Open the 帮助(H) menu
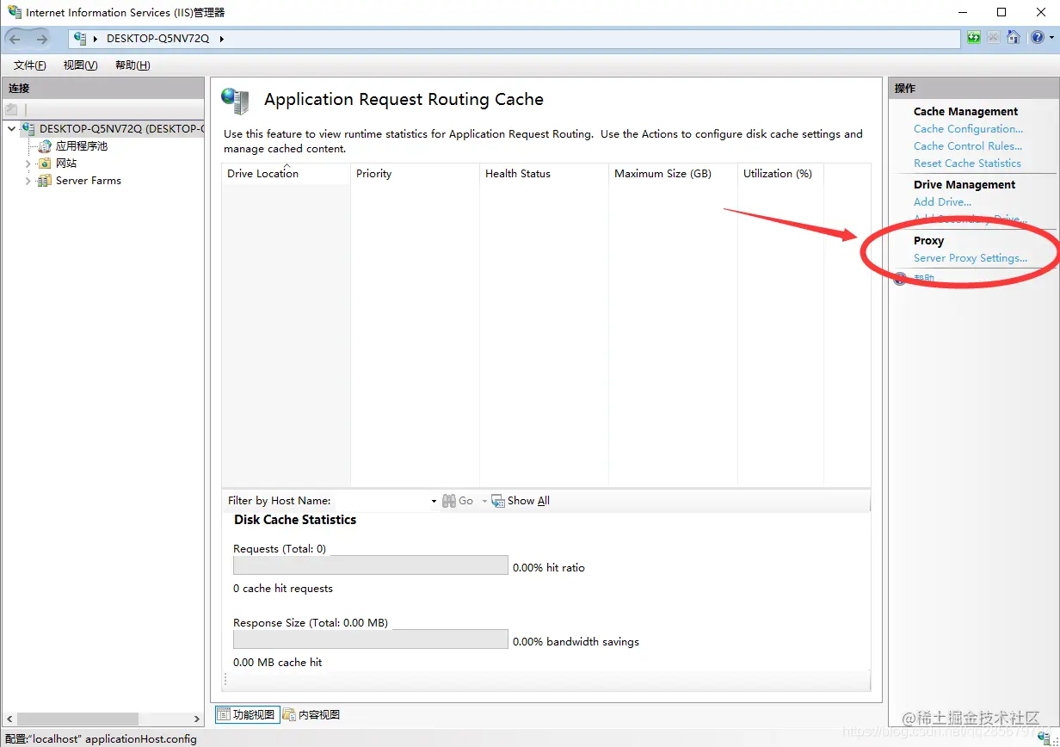Image resolution: width=1060 pixels, height=747 pixels. pos(132,65)
